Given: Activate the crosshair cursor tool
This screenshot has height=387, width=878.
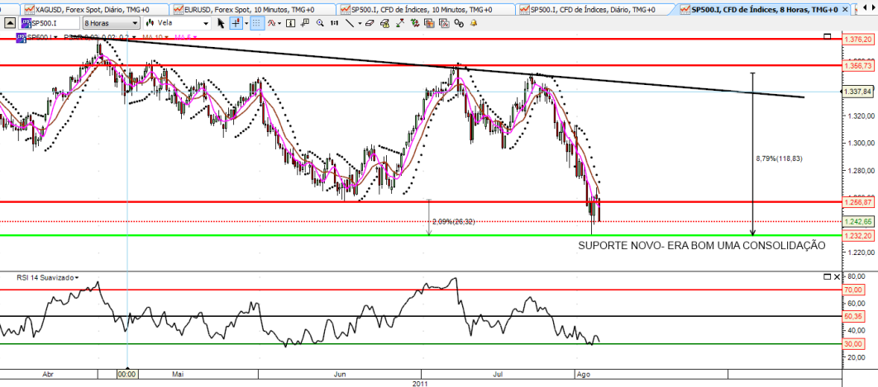Looking at the screenshot, I should [x=236, y=23].
